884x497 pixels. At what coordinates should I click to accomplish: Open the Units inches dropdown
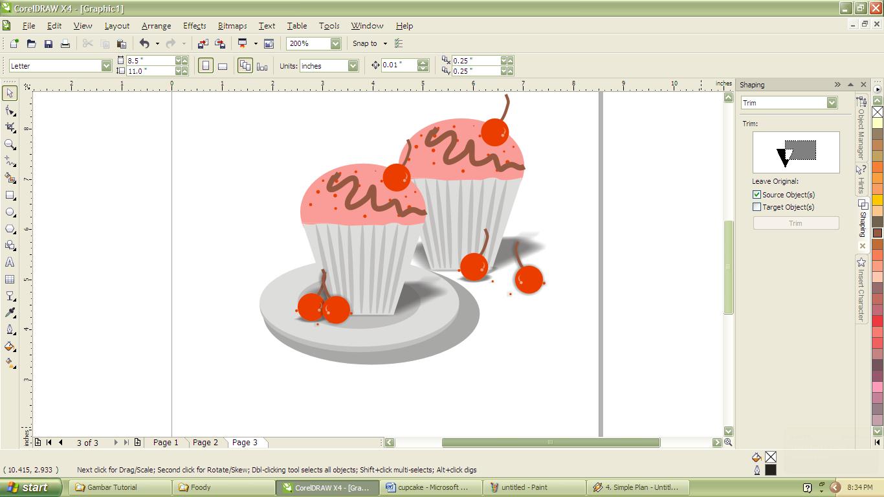point(353,65)
